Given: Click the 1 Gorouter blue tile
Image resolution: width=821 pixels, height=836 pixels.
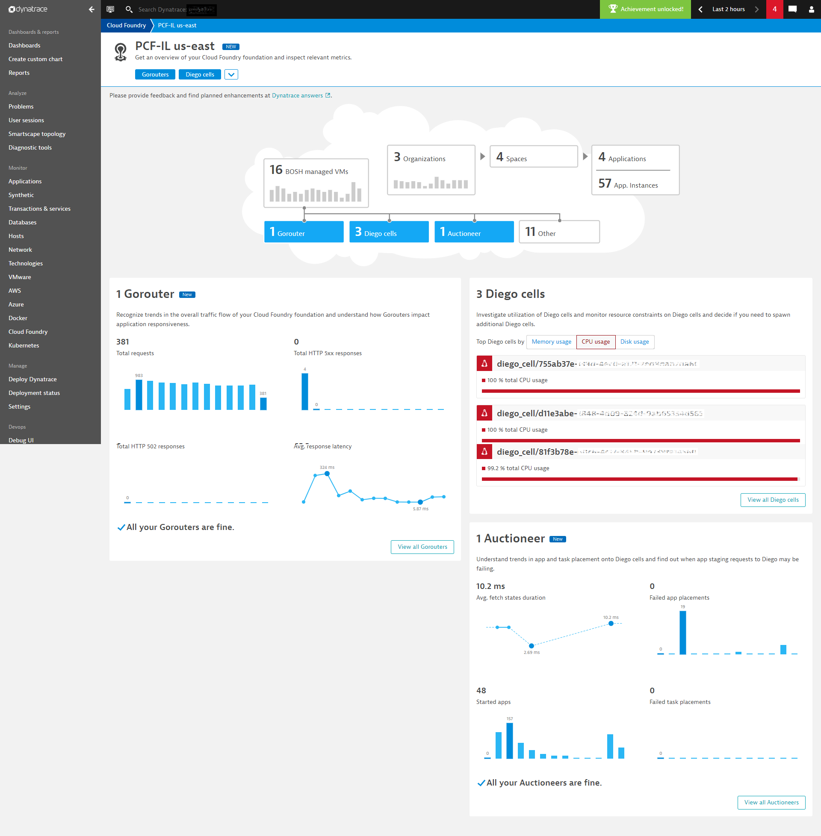Looking at the screenshot, I should click(x=304, y=232).
